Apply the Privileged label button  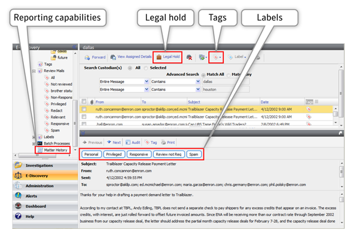114,154
